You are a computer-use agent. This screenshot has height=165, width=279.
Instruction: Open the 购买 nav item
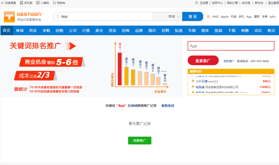point(271,31)
